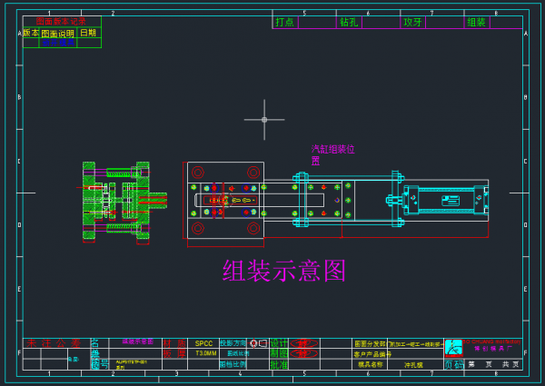Screen dimensions: 545x386
Task: Select the cyan air cylinder in the assembly
Action: tap(439, 200)
